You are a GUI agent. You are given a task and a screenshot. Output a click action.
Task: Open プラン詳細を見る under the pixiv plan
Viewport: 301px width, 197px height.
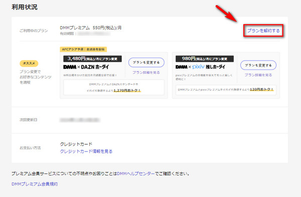coord(258,75)
